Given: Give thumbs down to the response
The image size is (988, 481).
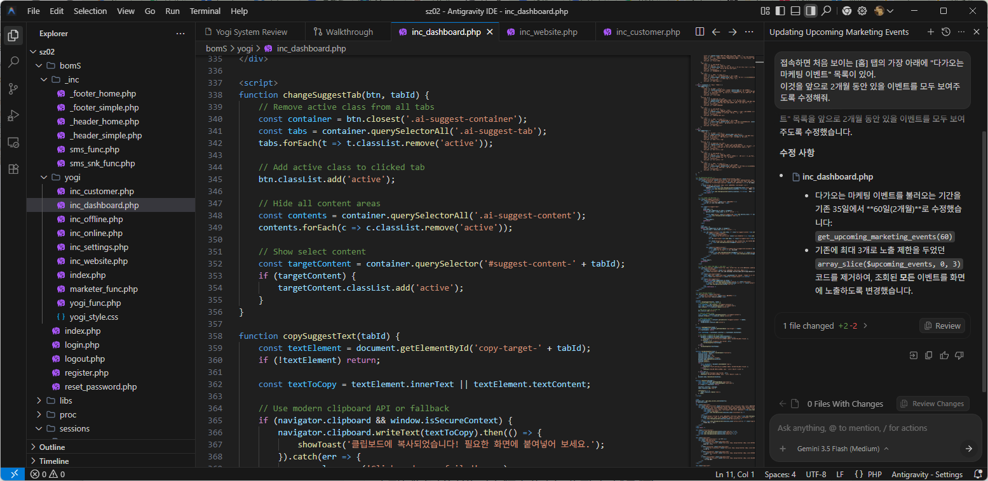Looking at the screenshot, I should click(x=959, y=355).
